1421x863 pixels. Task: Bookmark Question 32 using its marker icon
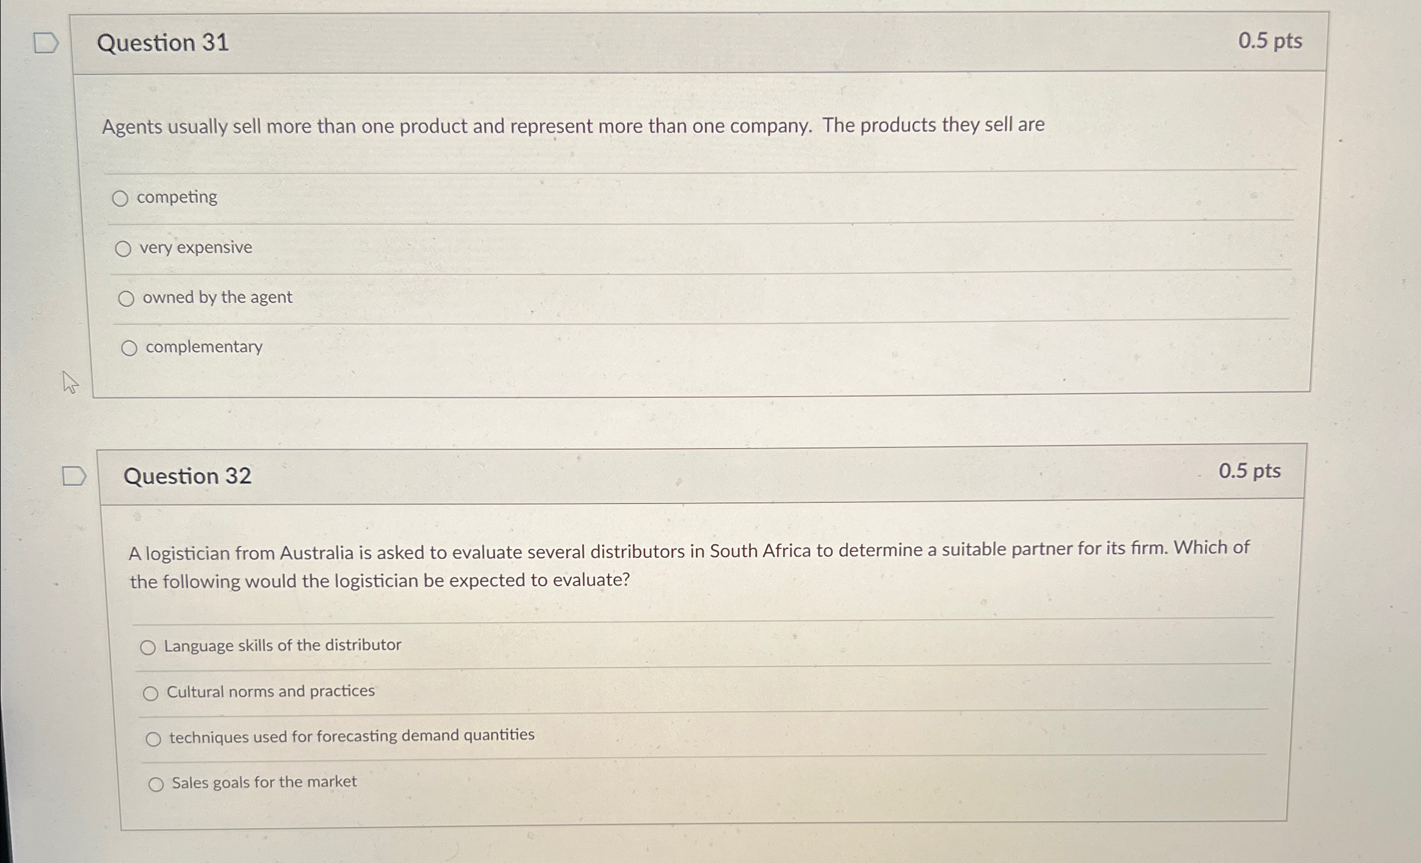[x=73, y=475]
